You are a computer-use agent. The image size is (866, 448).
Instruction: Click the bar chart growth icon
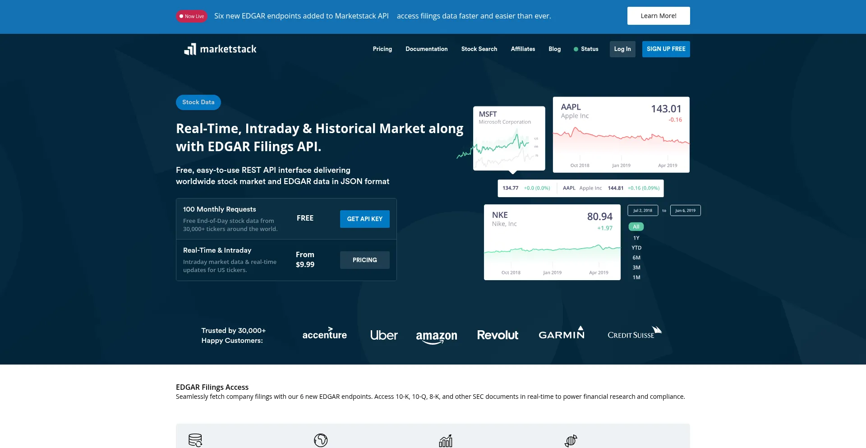[x=446, y=441]
